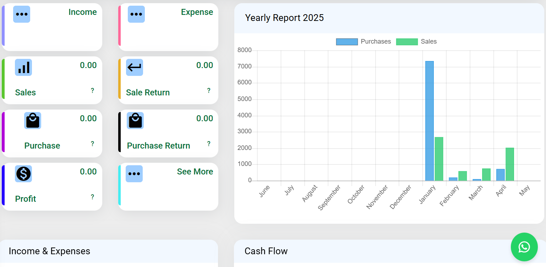Click the See More ellipsis icon
The image size is (546, 267).
(134, 174)
